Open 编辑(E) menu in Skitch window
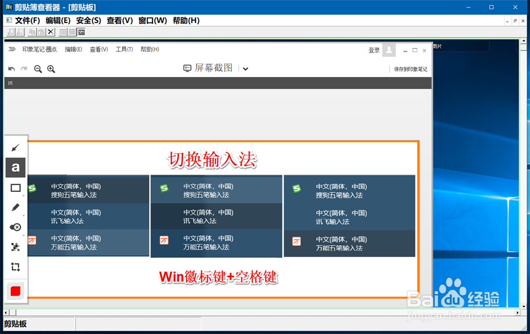Screen dimensions: 530x334 [73, 49]
